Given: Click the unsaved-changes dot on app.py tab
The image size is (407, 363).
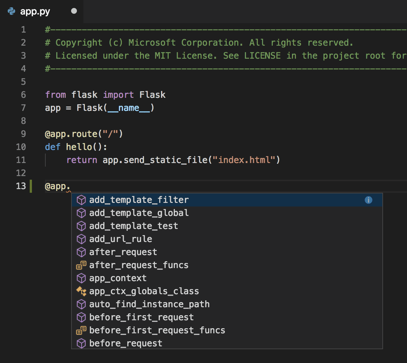Looking at the screenshot, I should (x=74, y=11).
